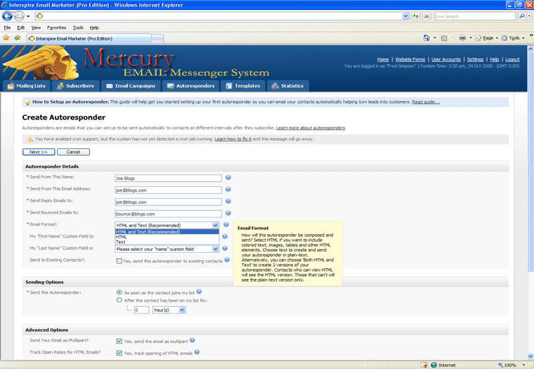The width and height of the screenshot is (534, 369).
Task: Open the Subscribers tab
Action: click(75, 86)
